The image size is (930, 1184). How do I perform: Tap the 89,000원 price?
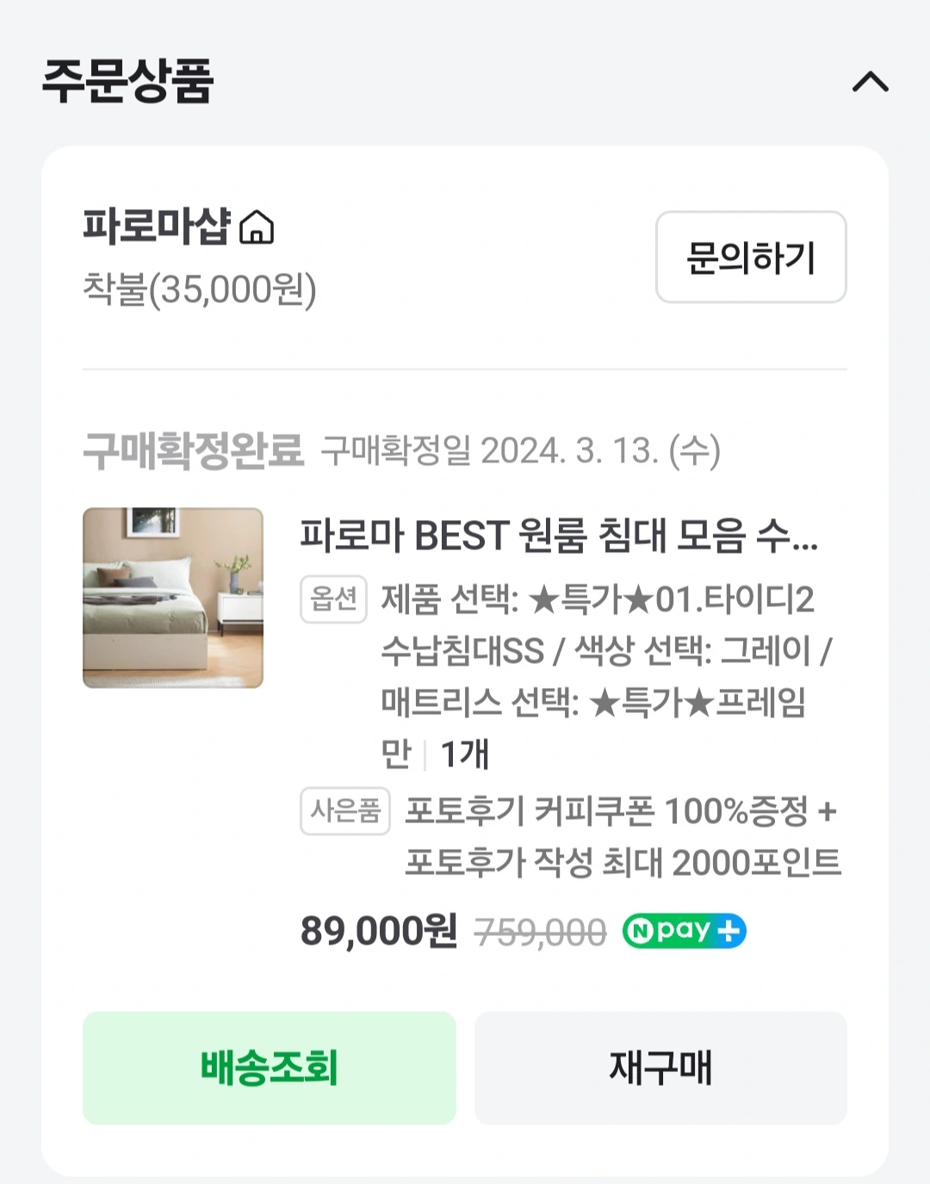tap(379, 931)
